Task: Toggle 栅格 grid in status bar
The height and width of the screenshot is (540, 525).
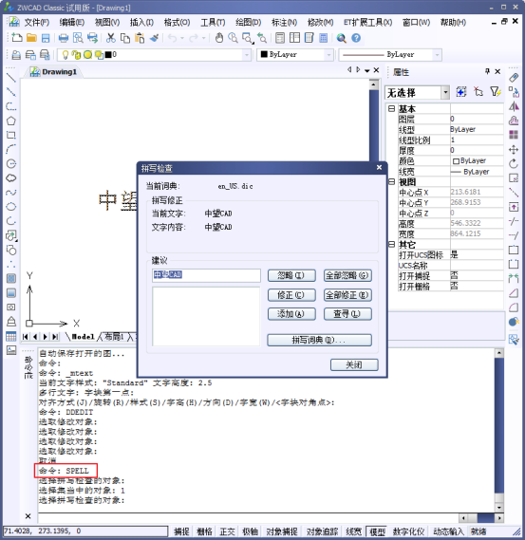Action: (x=204, y=531)
